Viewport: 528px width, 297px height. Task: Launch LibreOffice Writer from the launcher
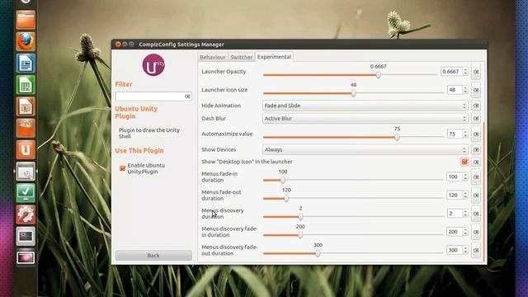tap(26, 64)
